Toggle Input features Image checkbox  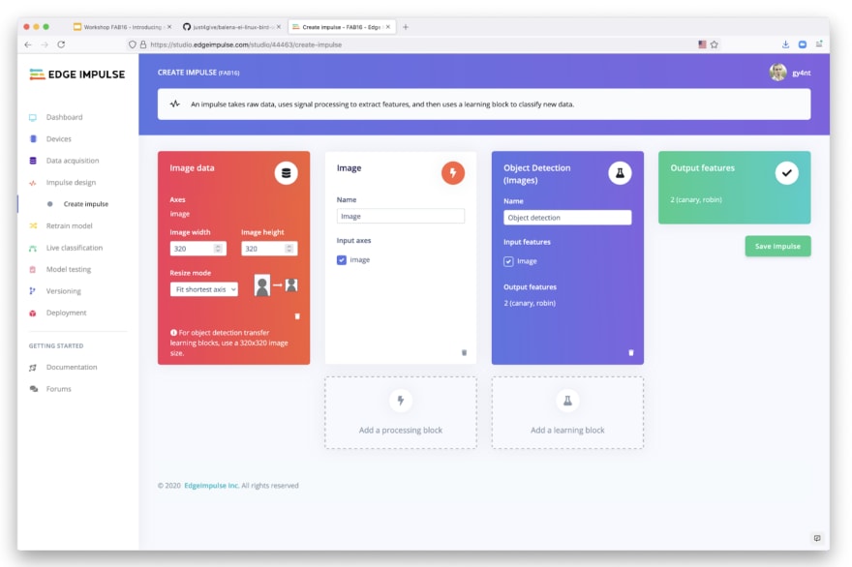pyautogui.click(x=508, y=261)
